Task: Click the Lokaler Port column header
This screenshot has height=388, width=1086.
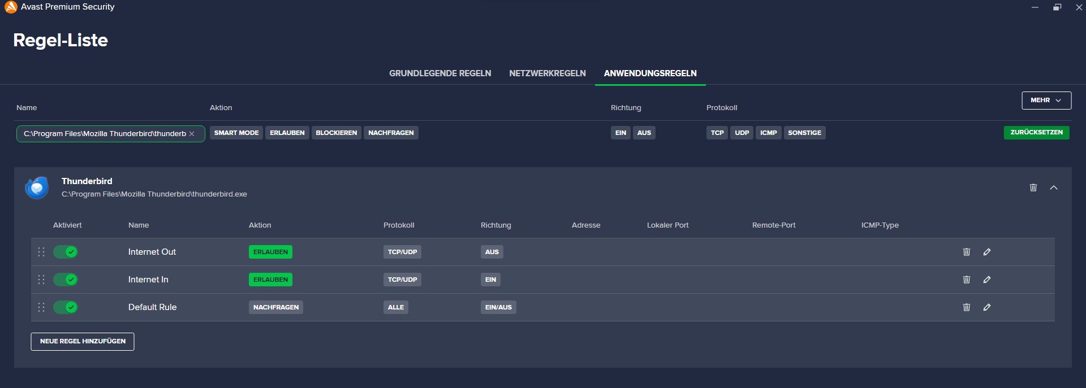Action: point(668,225)
